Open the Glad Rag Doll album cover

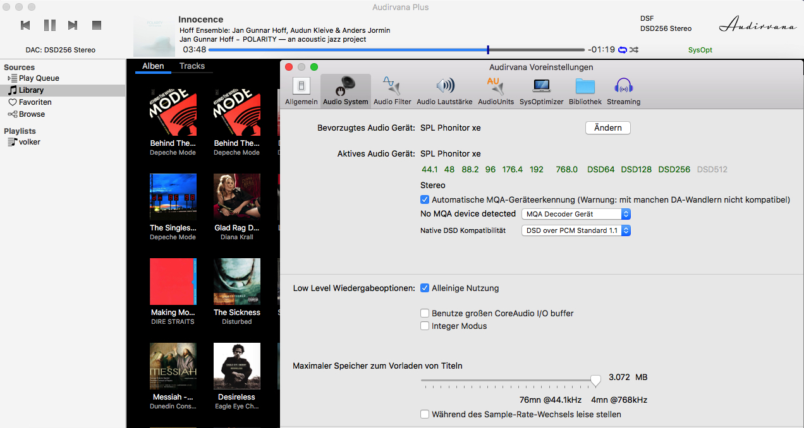(237, 197)
